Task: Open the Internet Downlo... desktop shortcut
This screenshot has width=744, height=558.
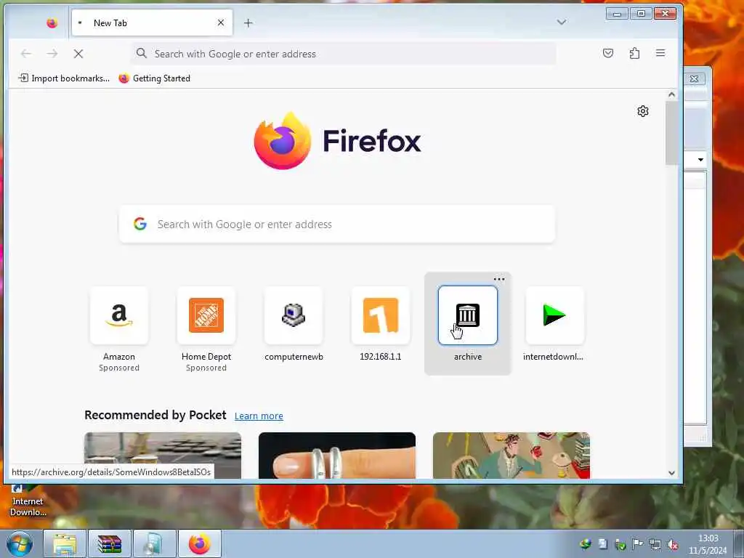Action: pyautogui.click(x=28, y=501)
